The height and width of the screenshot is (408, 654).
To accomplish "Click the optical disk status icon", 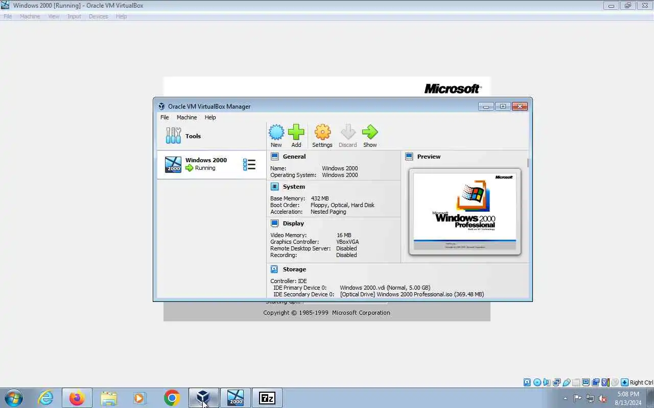I will pos(537,382).
